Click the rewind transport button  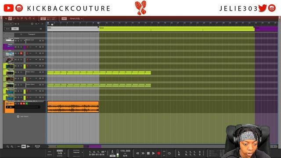tap(137, 153)
